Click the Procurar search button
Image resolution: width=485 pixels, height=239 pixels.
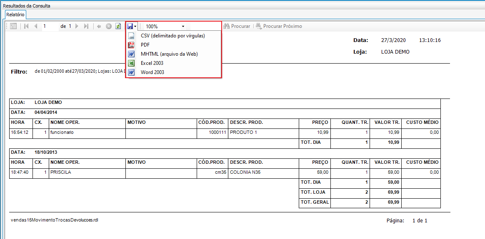[x=237, y=27]
